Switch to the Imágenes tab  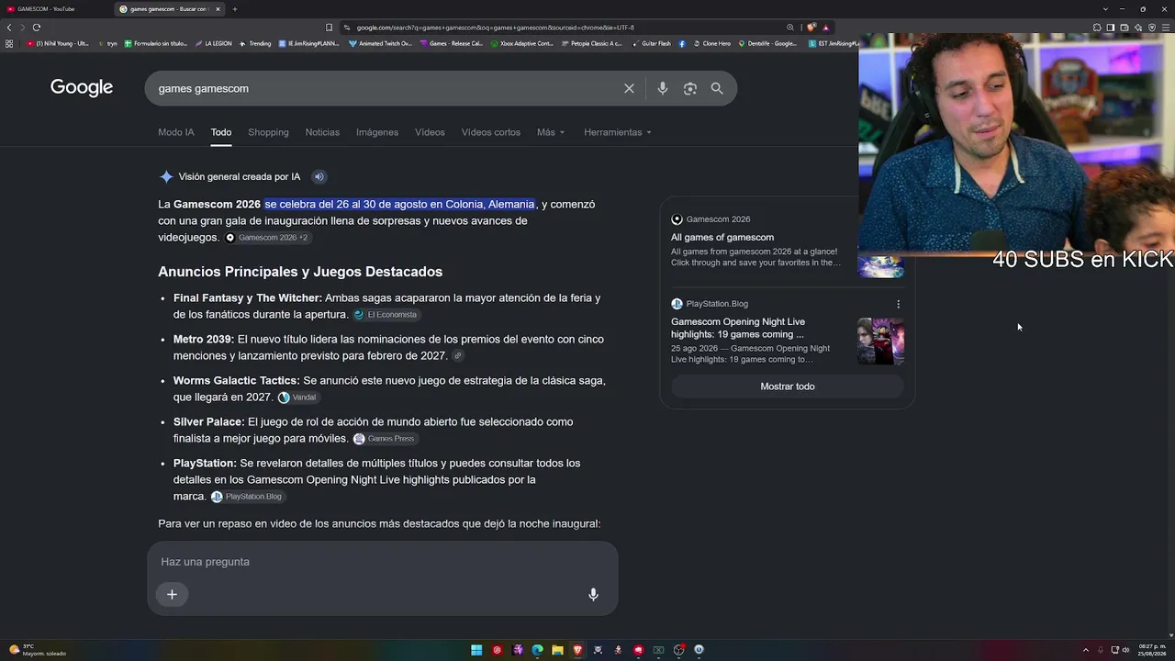pyautogui.click(x=377, y=132)
